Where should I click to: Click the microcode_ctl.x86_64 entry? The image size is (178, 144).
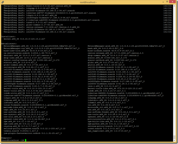click(x=110, y=107)
